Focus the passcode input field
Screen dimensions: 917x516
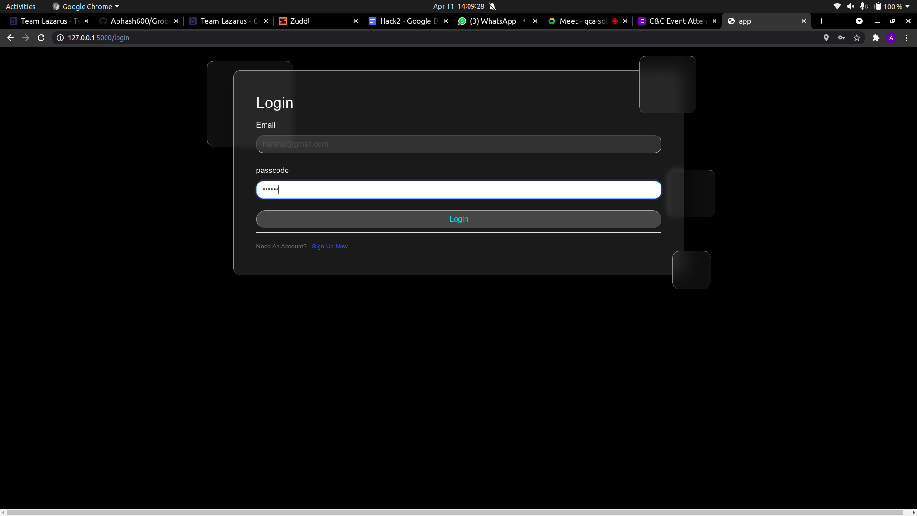pyautogui.click(x=458, y=190)
